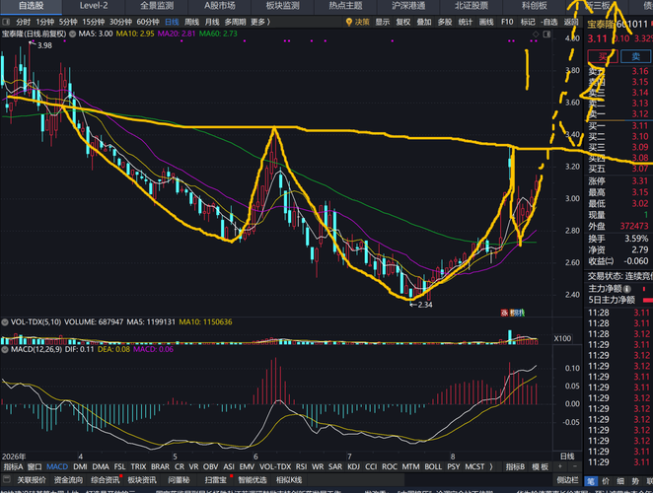
Task: Open the 扫雷宝 panel tab
Action: tap(215, 480)
